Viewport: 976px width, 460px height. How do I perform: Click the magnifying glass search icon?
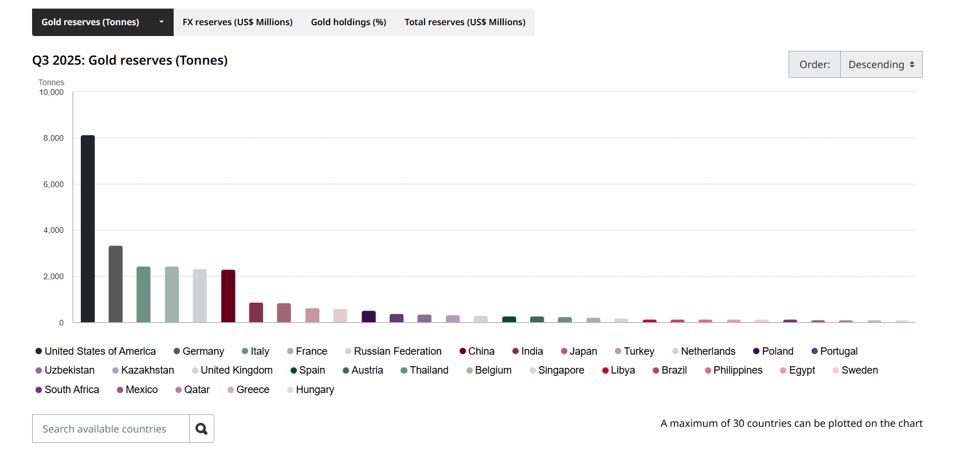[x=201, y=429]
